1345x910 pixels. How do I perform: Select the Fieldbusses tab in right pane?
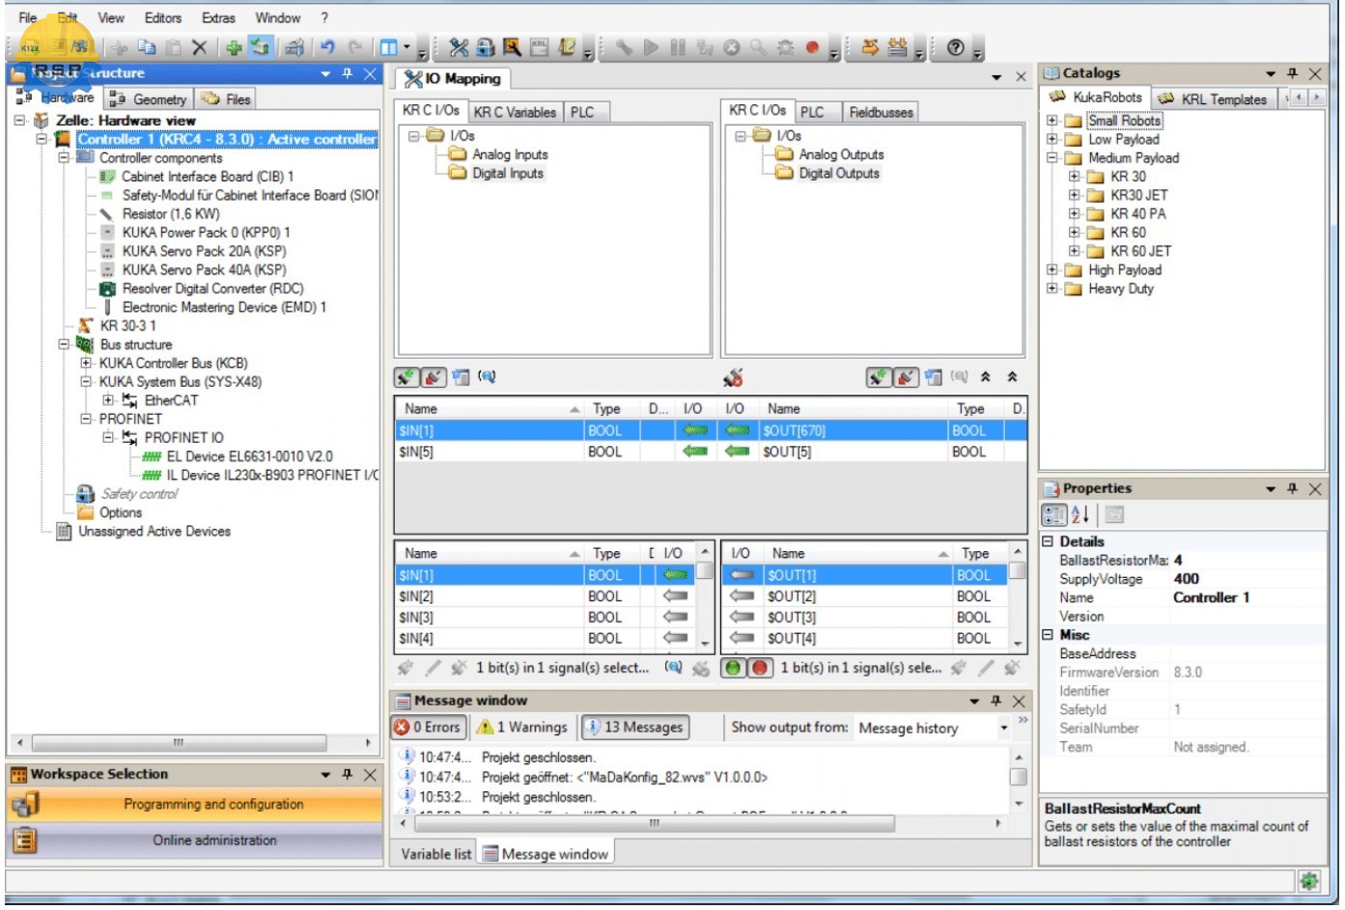(881, 112)
